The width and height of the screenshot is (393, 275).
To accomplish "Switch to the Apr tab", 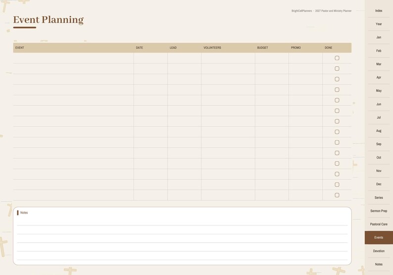I will [x=379, y=77].
